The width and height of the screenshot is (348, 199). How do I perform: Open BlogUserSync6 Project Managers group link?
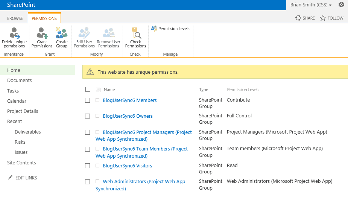pos(144,135)
